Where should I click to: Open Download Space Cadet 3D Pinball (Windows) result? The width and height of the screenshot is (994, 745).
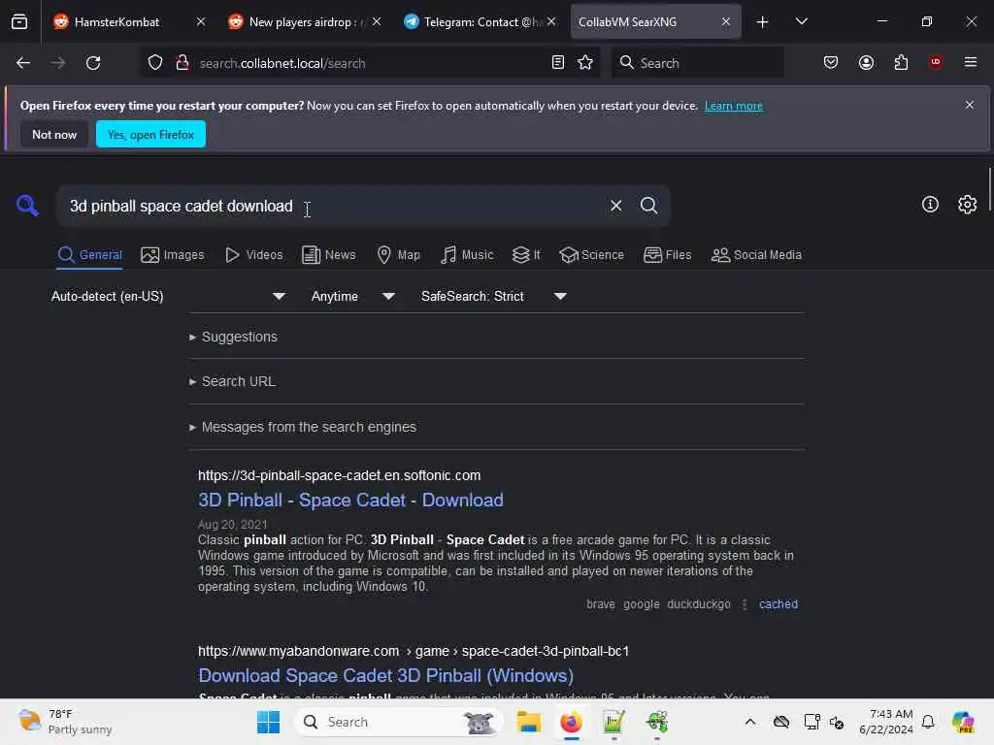[386, 675]
